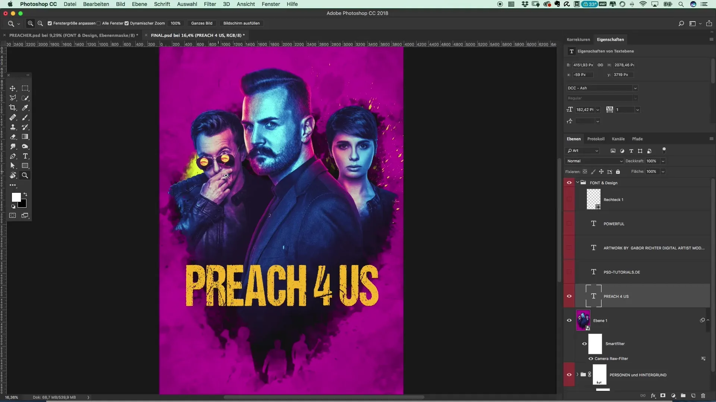Screen dimensions: 716x402
Task: Collapse the FONT & Design group
Action: (x=578, y=182)
